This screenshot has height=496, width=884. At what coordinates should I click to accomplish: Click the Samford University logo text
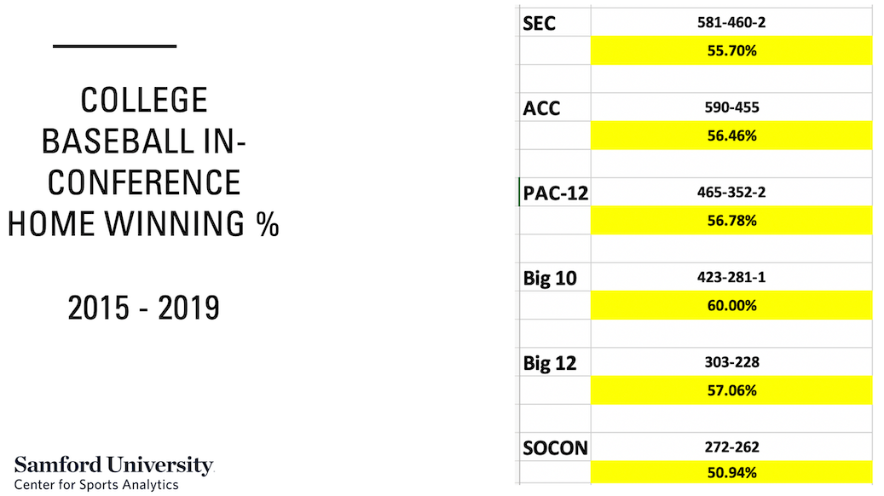(114, 465)
